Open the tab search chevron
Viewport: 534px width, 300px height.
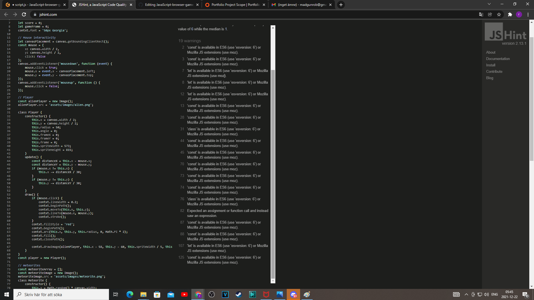point(489,4)
